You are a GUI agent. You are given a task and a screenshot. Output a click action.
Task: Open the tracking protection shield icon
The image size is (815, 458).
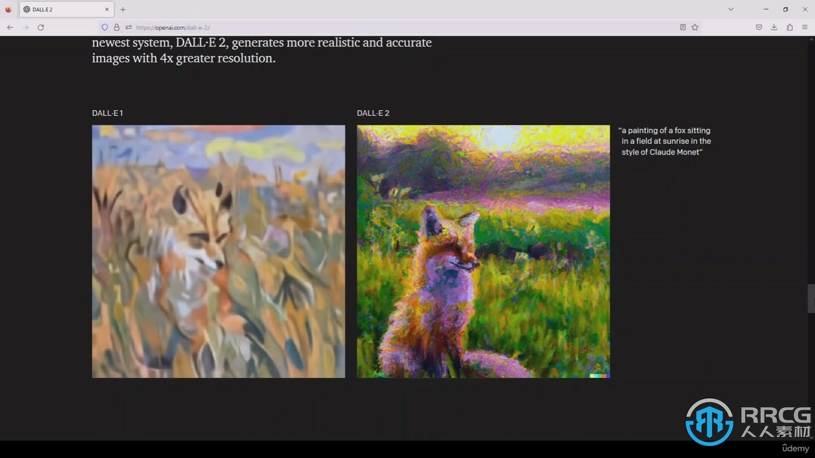[105, 27]
